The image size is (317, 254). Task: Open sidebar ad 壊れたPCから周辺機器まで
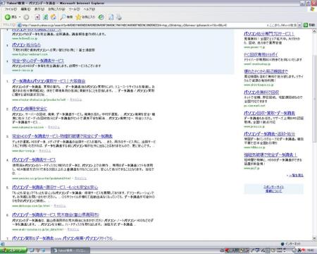(266, 71)
